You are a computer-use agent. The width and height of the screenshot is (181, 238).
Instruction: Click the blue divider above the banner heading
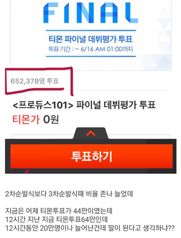click(x=91, y=30)
